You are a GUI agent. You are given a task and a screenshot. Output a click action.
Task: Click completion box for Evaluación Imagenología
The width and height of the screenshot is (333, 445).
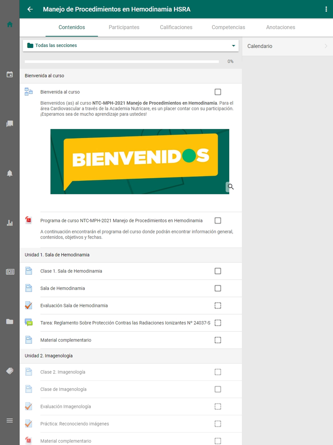[218, 406]
